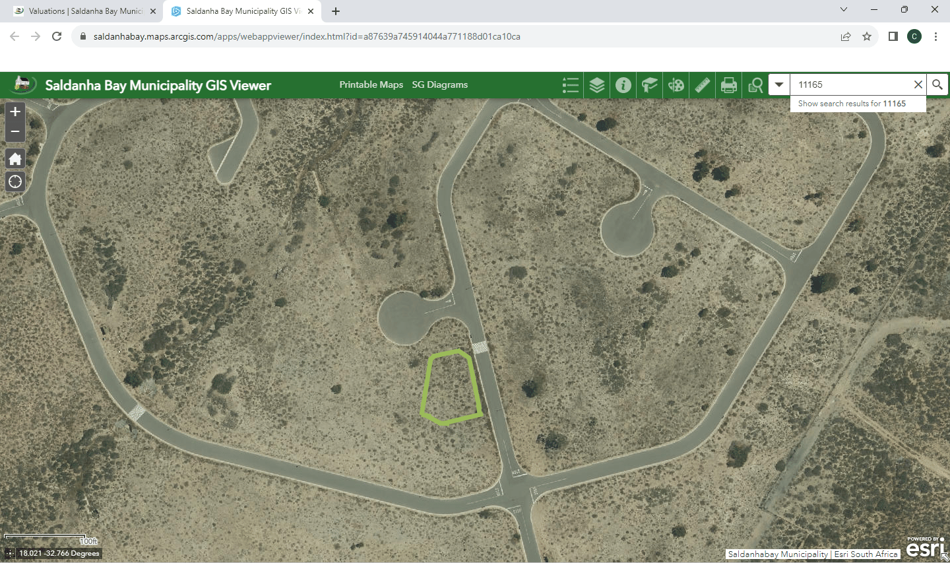Click the Saldanha Bay Municipality logo
This screenshot has height=563, width=950.
tap(24, 84)
